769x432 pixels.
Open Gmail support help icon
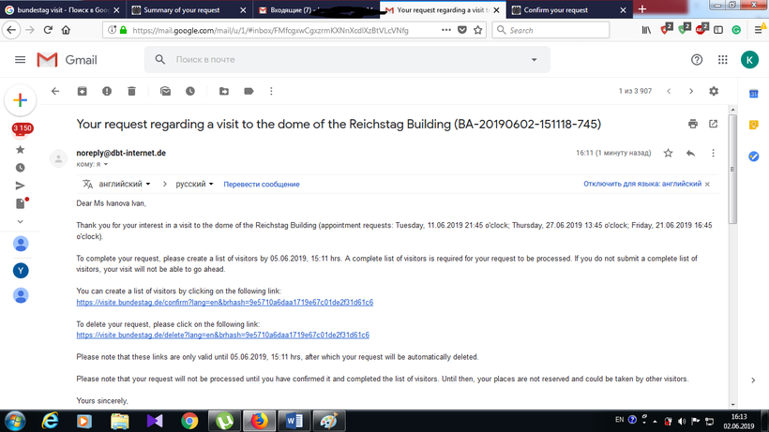tap(697, 60)
